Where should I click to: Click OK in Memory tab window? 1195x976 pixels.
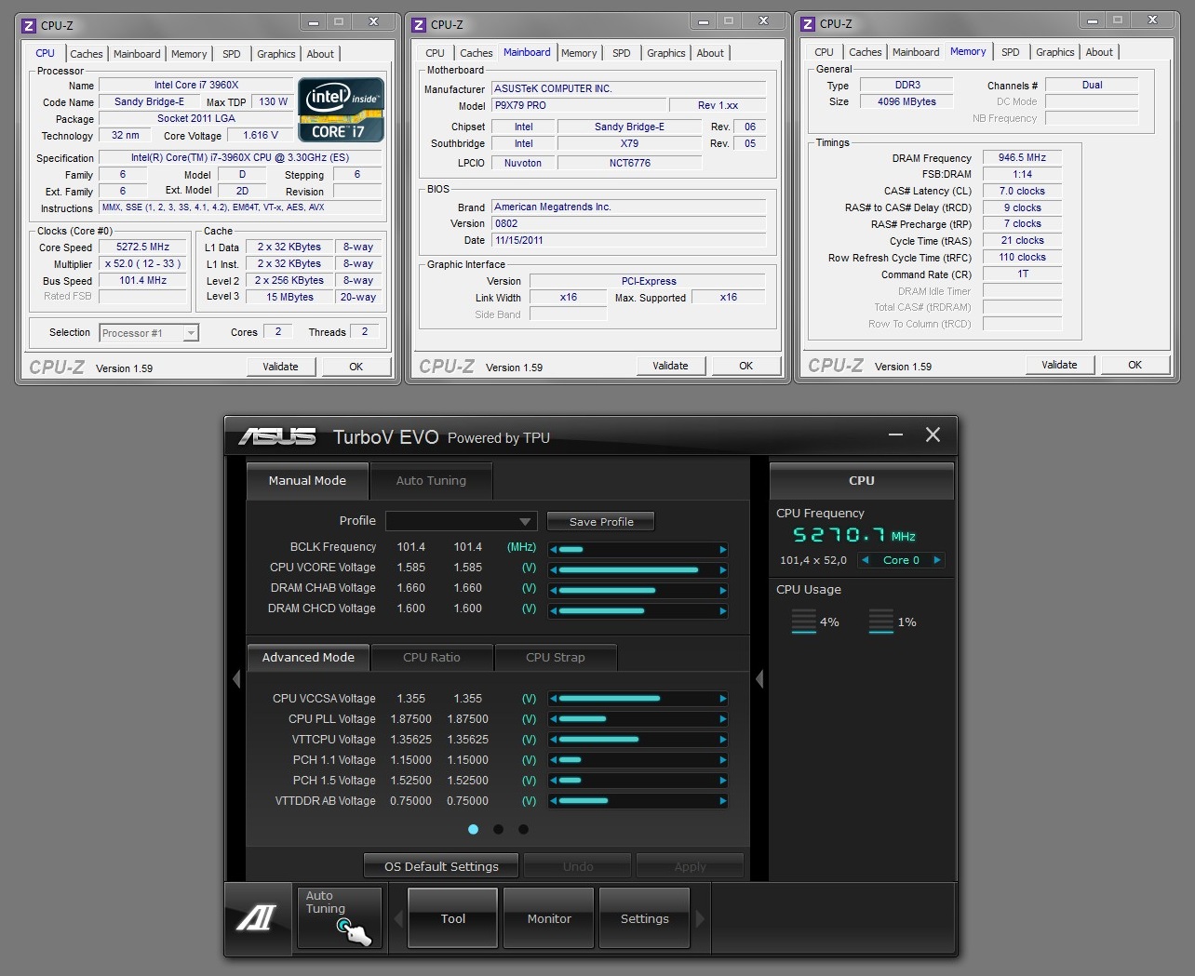click(x=1135, y=365)
